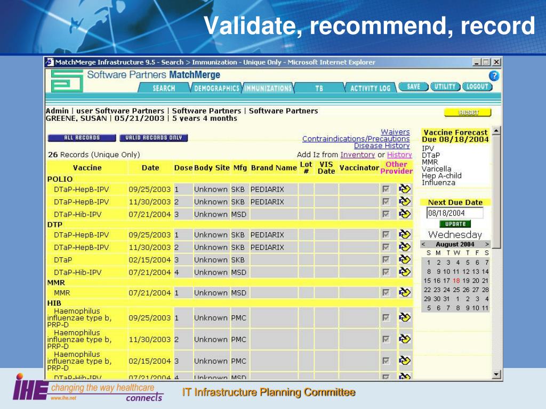Click edit icon for DTP 09/25/2003 row
The width and height of the screenshot is (546, 409).
[x=405, y=234]
